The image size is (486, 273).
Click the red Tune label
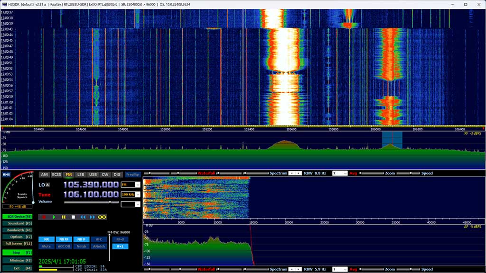tap(44, 194)
